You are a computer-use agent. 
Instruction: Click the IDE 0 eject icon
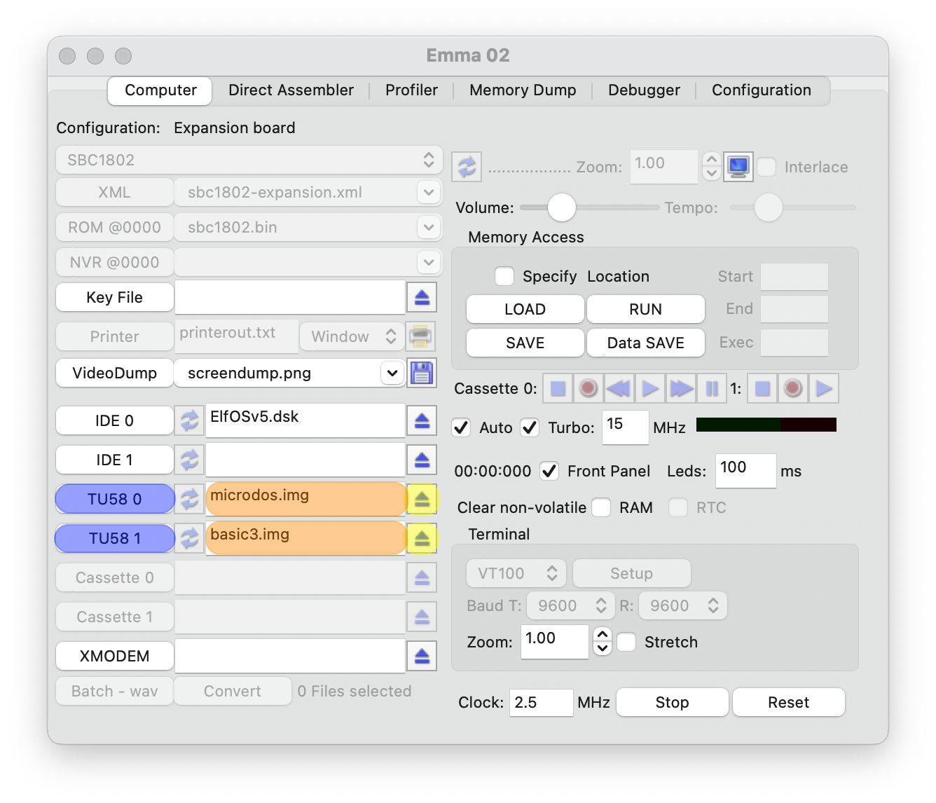tap(422, 420)
